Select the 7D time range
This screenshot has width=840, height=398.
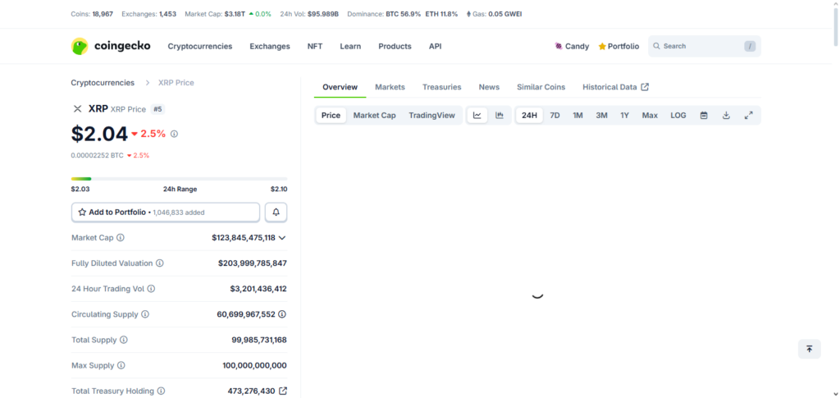coord(555,116)
